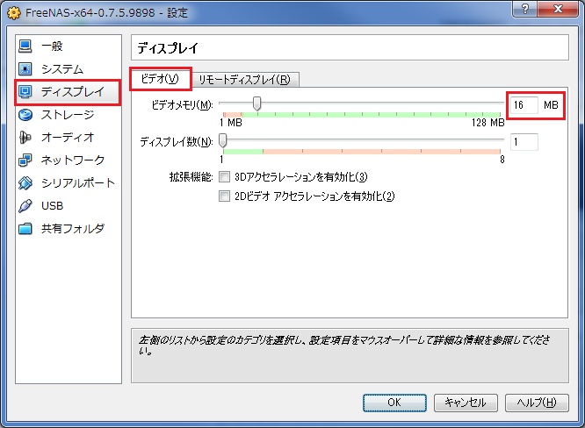Close the settings dialog window
The width and height of the screenshot is (585, 428).
pyautogui.click(x=558, y=9)
